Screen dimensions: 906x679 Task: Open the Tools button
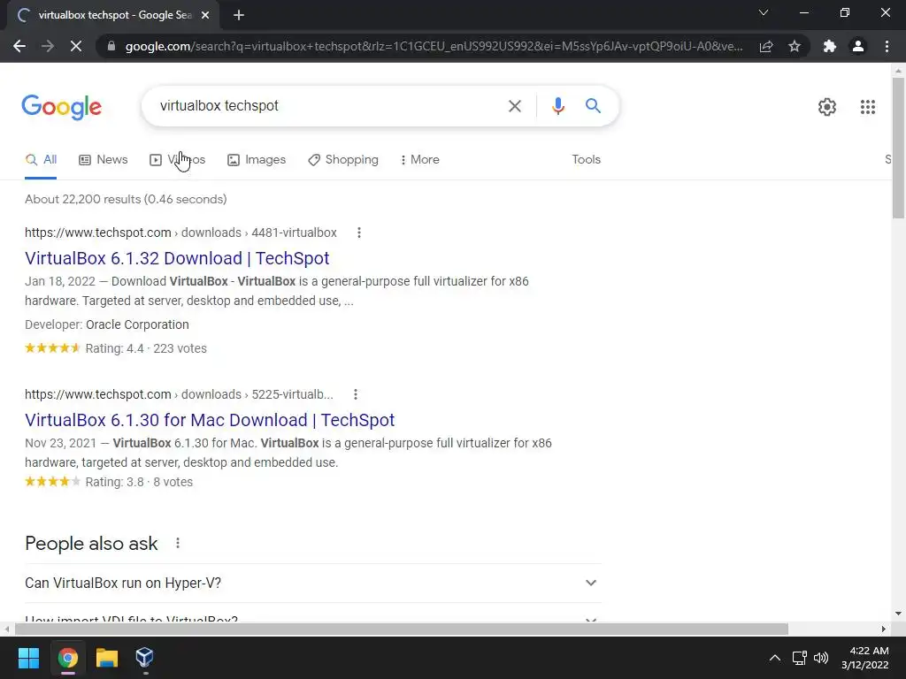[587, 160]
